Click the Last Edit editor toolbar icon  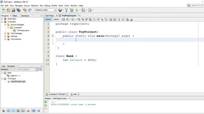click(63, 20)
